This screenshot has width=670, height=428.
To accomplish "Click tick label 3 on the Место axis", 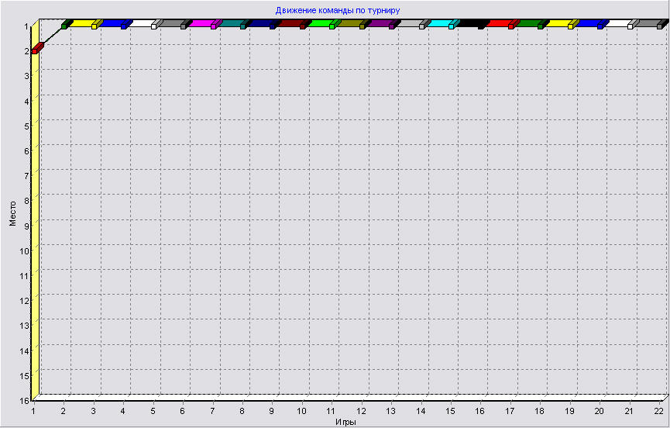I will (26, 77).
